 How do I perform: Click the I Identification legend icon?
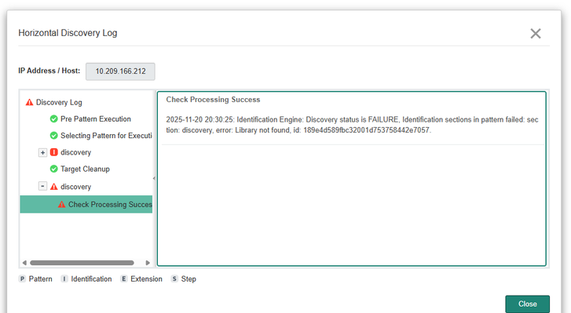coord(64,278)
